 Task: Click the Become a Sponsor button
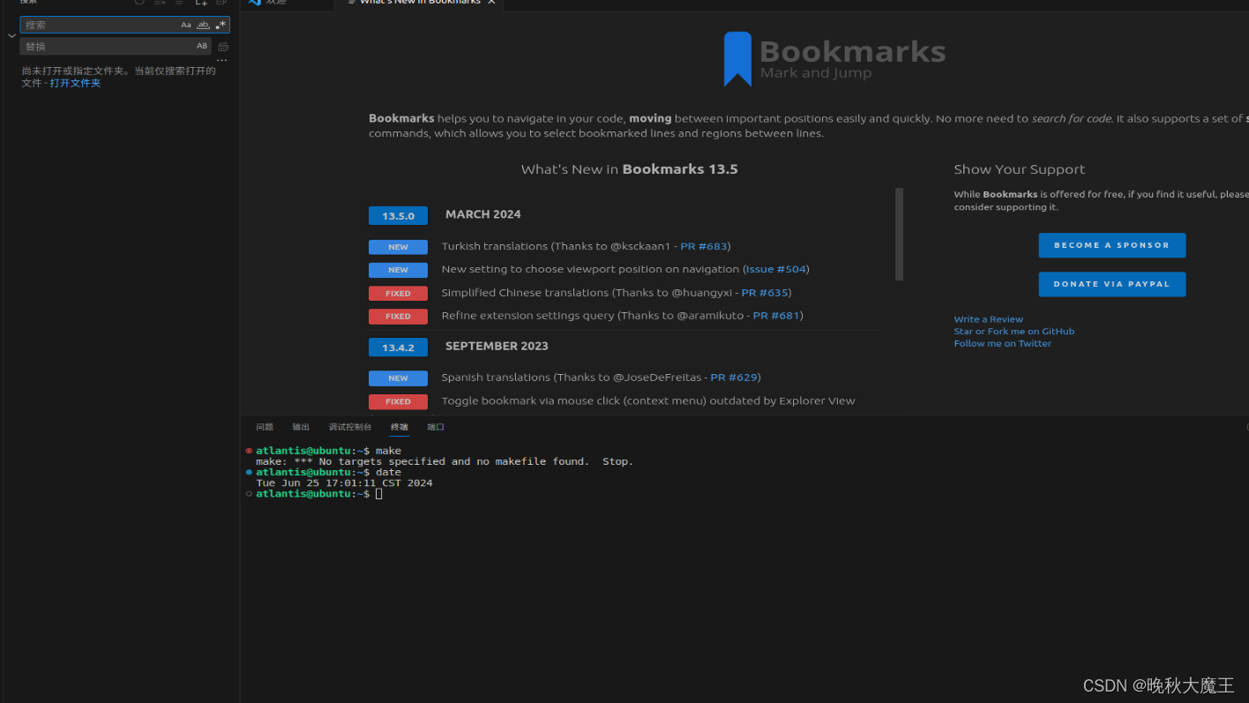[1111, 245]
